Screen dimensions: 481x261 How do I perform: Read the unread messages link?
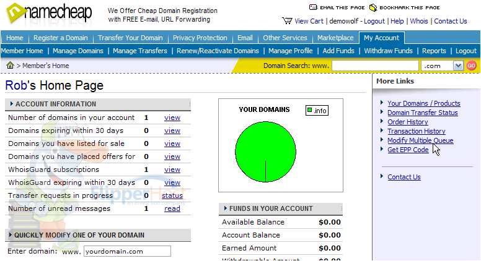(x=172, y=208)
